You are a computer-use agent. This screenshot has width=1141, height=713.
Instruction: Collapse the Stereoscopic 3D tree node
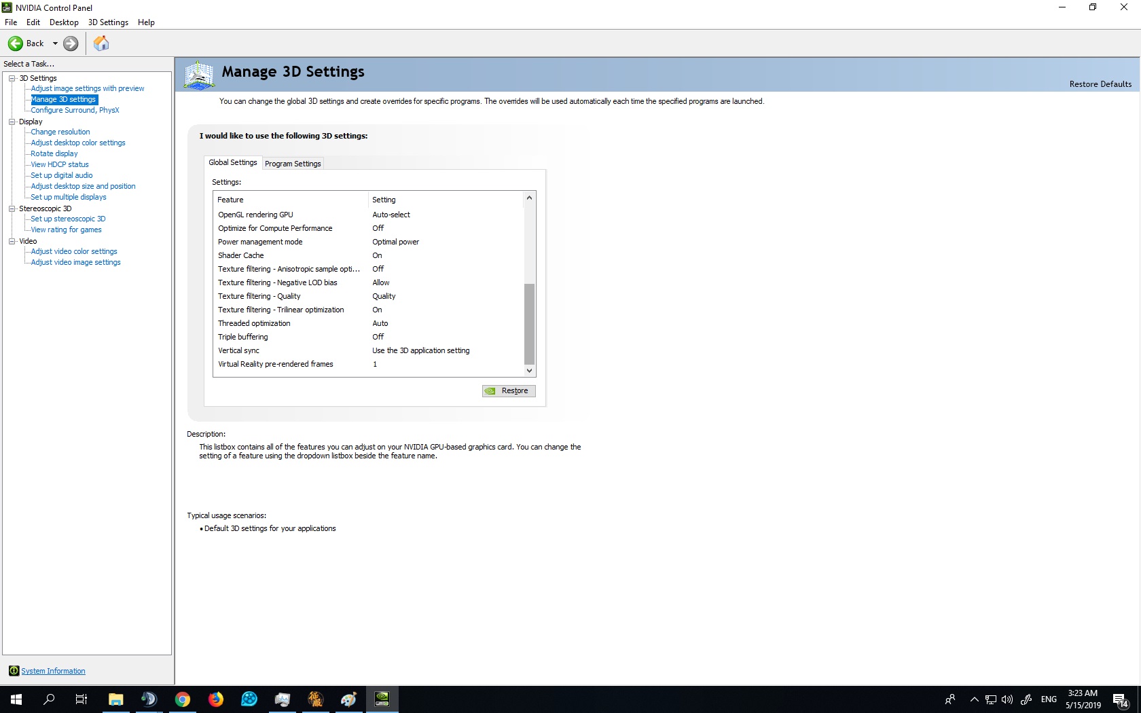coord(12,208)
